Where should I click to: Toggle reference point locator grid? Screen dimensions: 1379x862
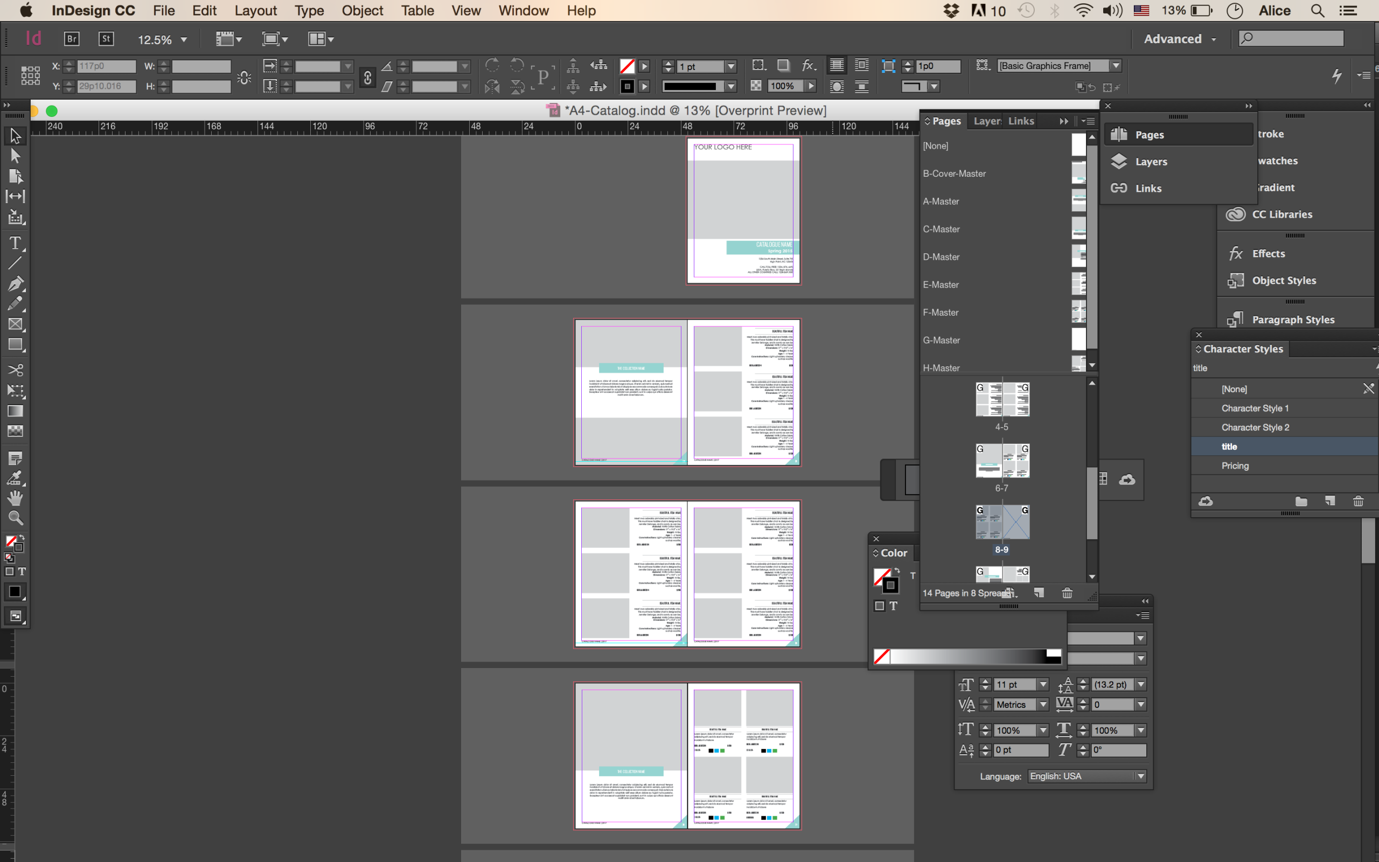30,76
